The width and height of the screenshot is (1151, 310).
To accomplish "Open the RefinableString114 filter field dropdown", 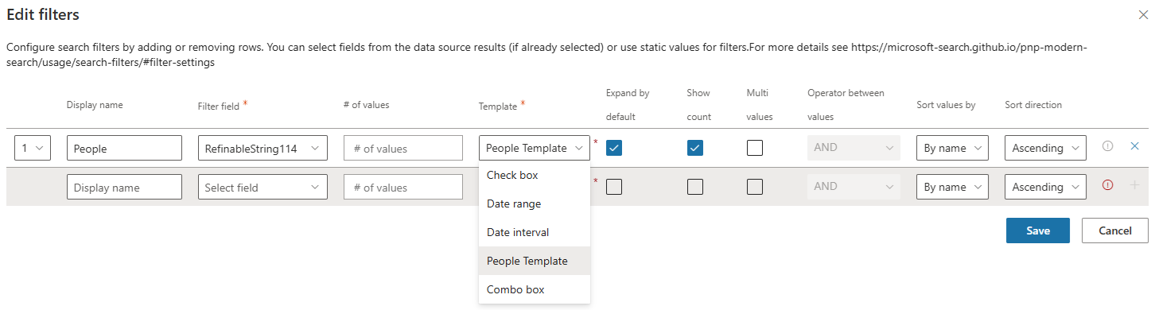I will click(x=262, y=148).
